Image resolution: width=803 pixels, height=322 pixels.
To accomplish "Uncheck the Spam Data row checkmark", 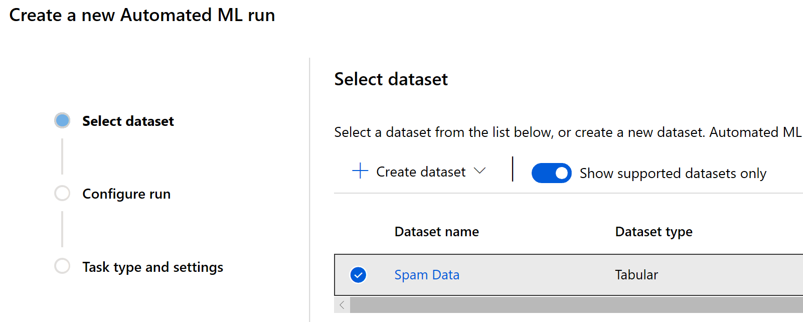I will click(x=358, y=275).
